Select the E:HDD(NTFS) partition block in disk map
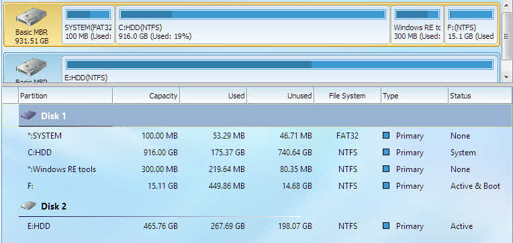 tap(279, 68)
